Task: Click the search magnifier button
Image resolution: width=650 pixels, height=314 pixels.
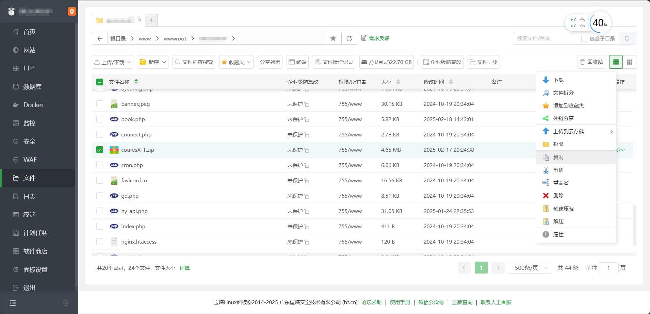Action: [x=627, y=38]
